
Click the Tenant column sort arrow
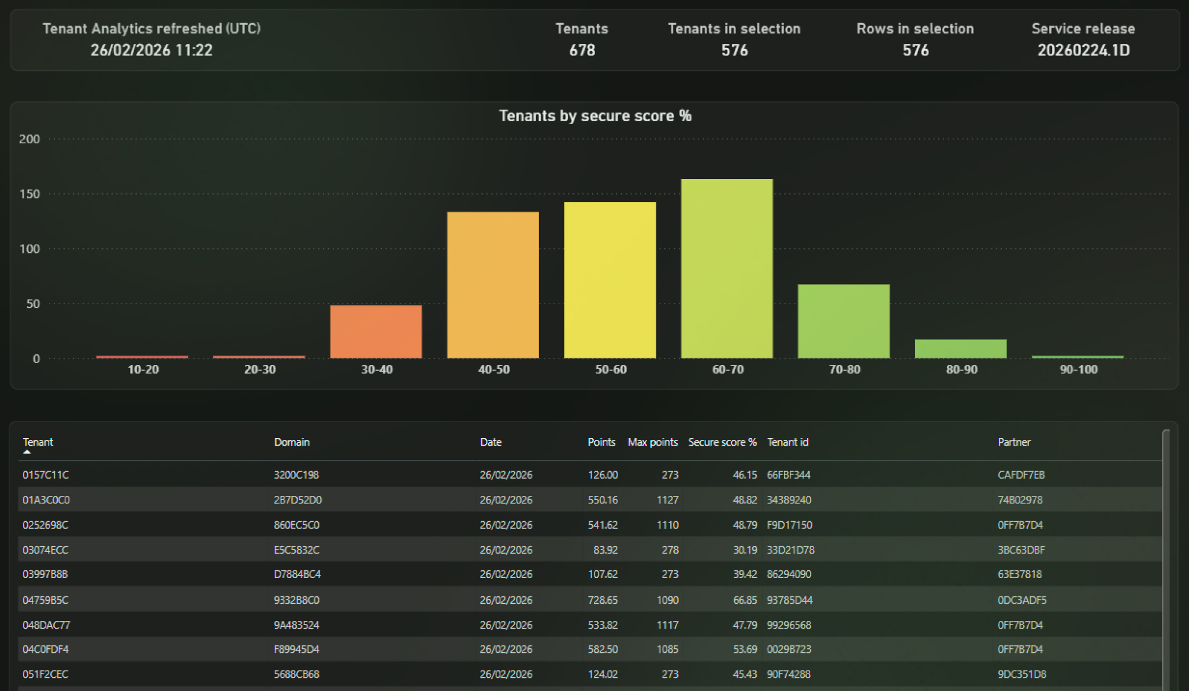27,452
